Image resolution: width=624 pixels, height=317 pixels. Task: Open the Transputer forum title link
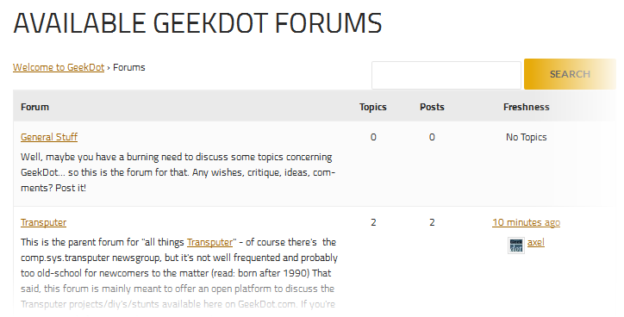pyautogui.click(x=43, y=222)
